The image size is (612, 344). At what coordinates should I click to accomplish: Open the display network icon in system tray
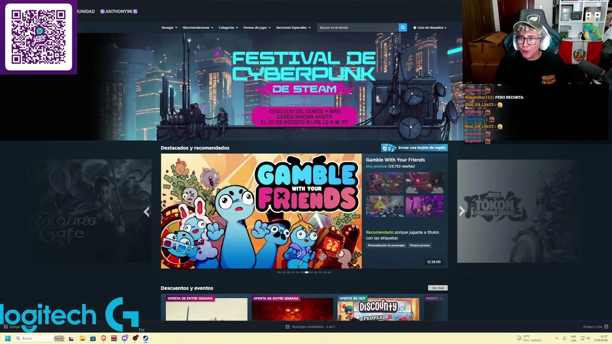click(x=582, y=338)
